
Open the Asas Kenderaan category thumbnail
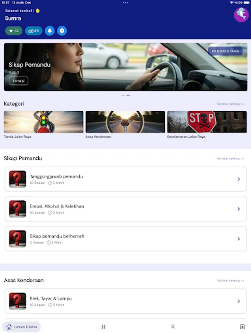point(125,122)
